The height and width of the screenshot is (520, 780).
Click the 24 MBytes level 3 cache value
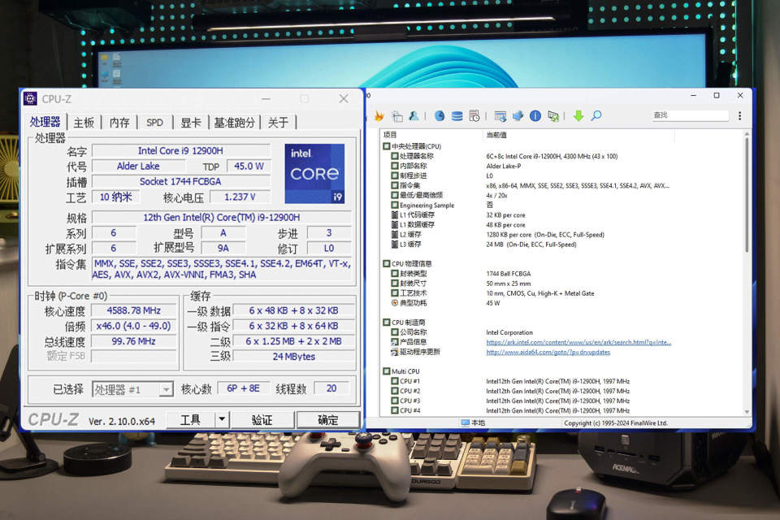click(x=293, y=357)
